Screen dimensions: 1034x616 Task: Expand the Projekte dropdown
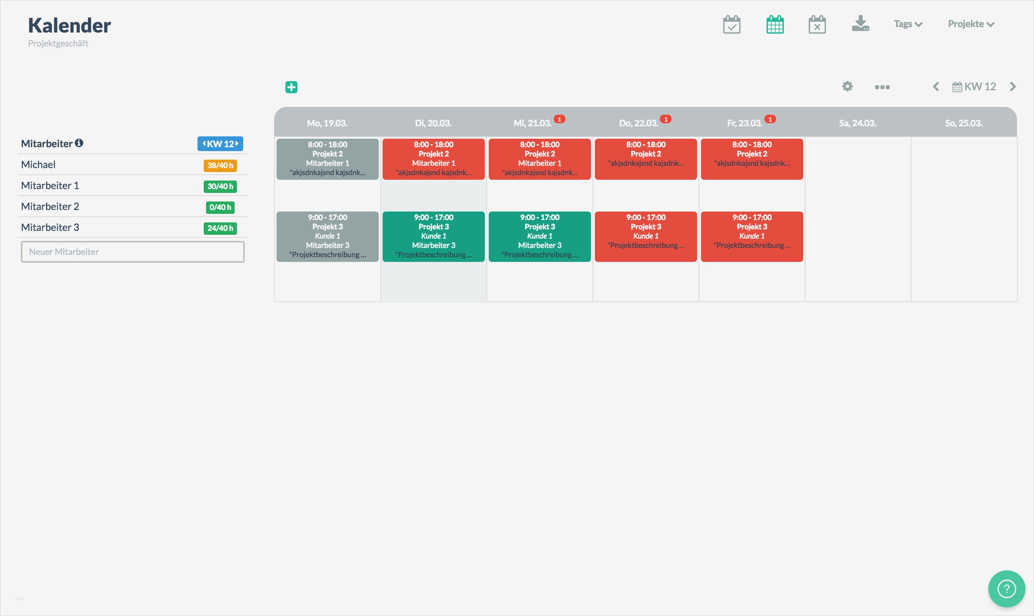point(971,24)
